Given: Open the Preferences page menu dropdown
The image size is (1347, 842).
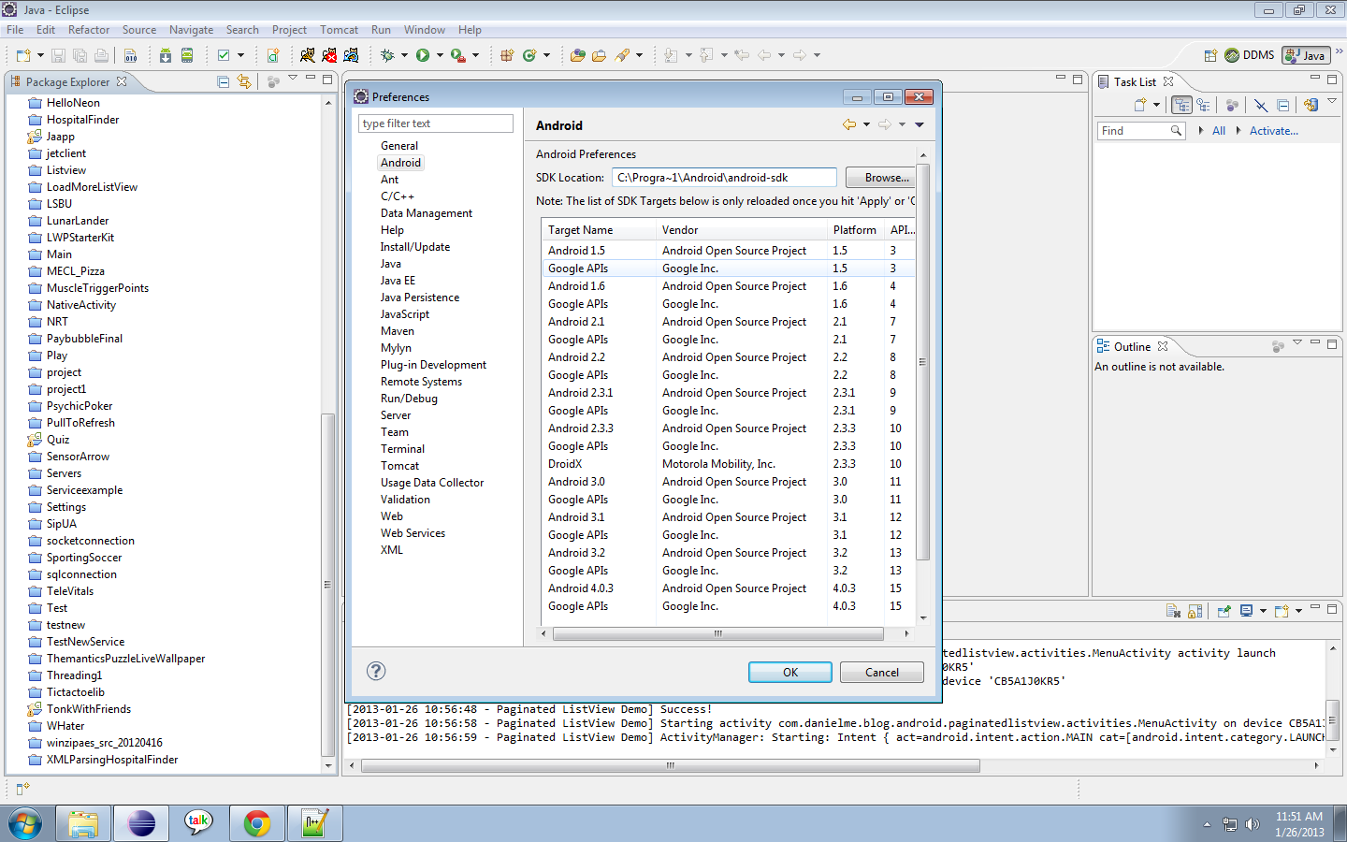Looking at the screenshot, I should click(920, 124).
